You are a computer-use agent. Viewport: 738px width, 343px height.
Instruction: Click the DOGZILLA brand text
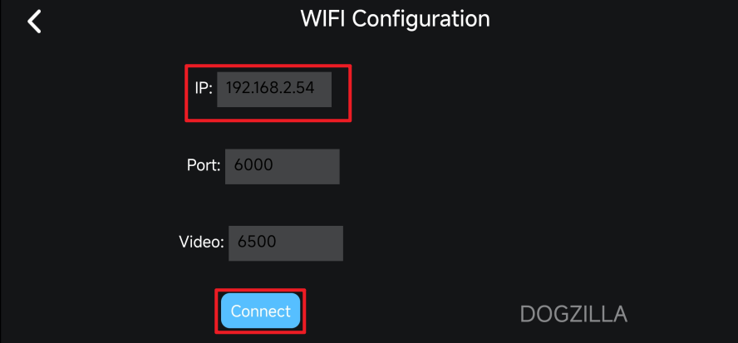point(573,314)
